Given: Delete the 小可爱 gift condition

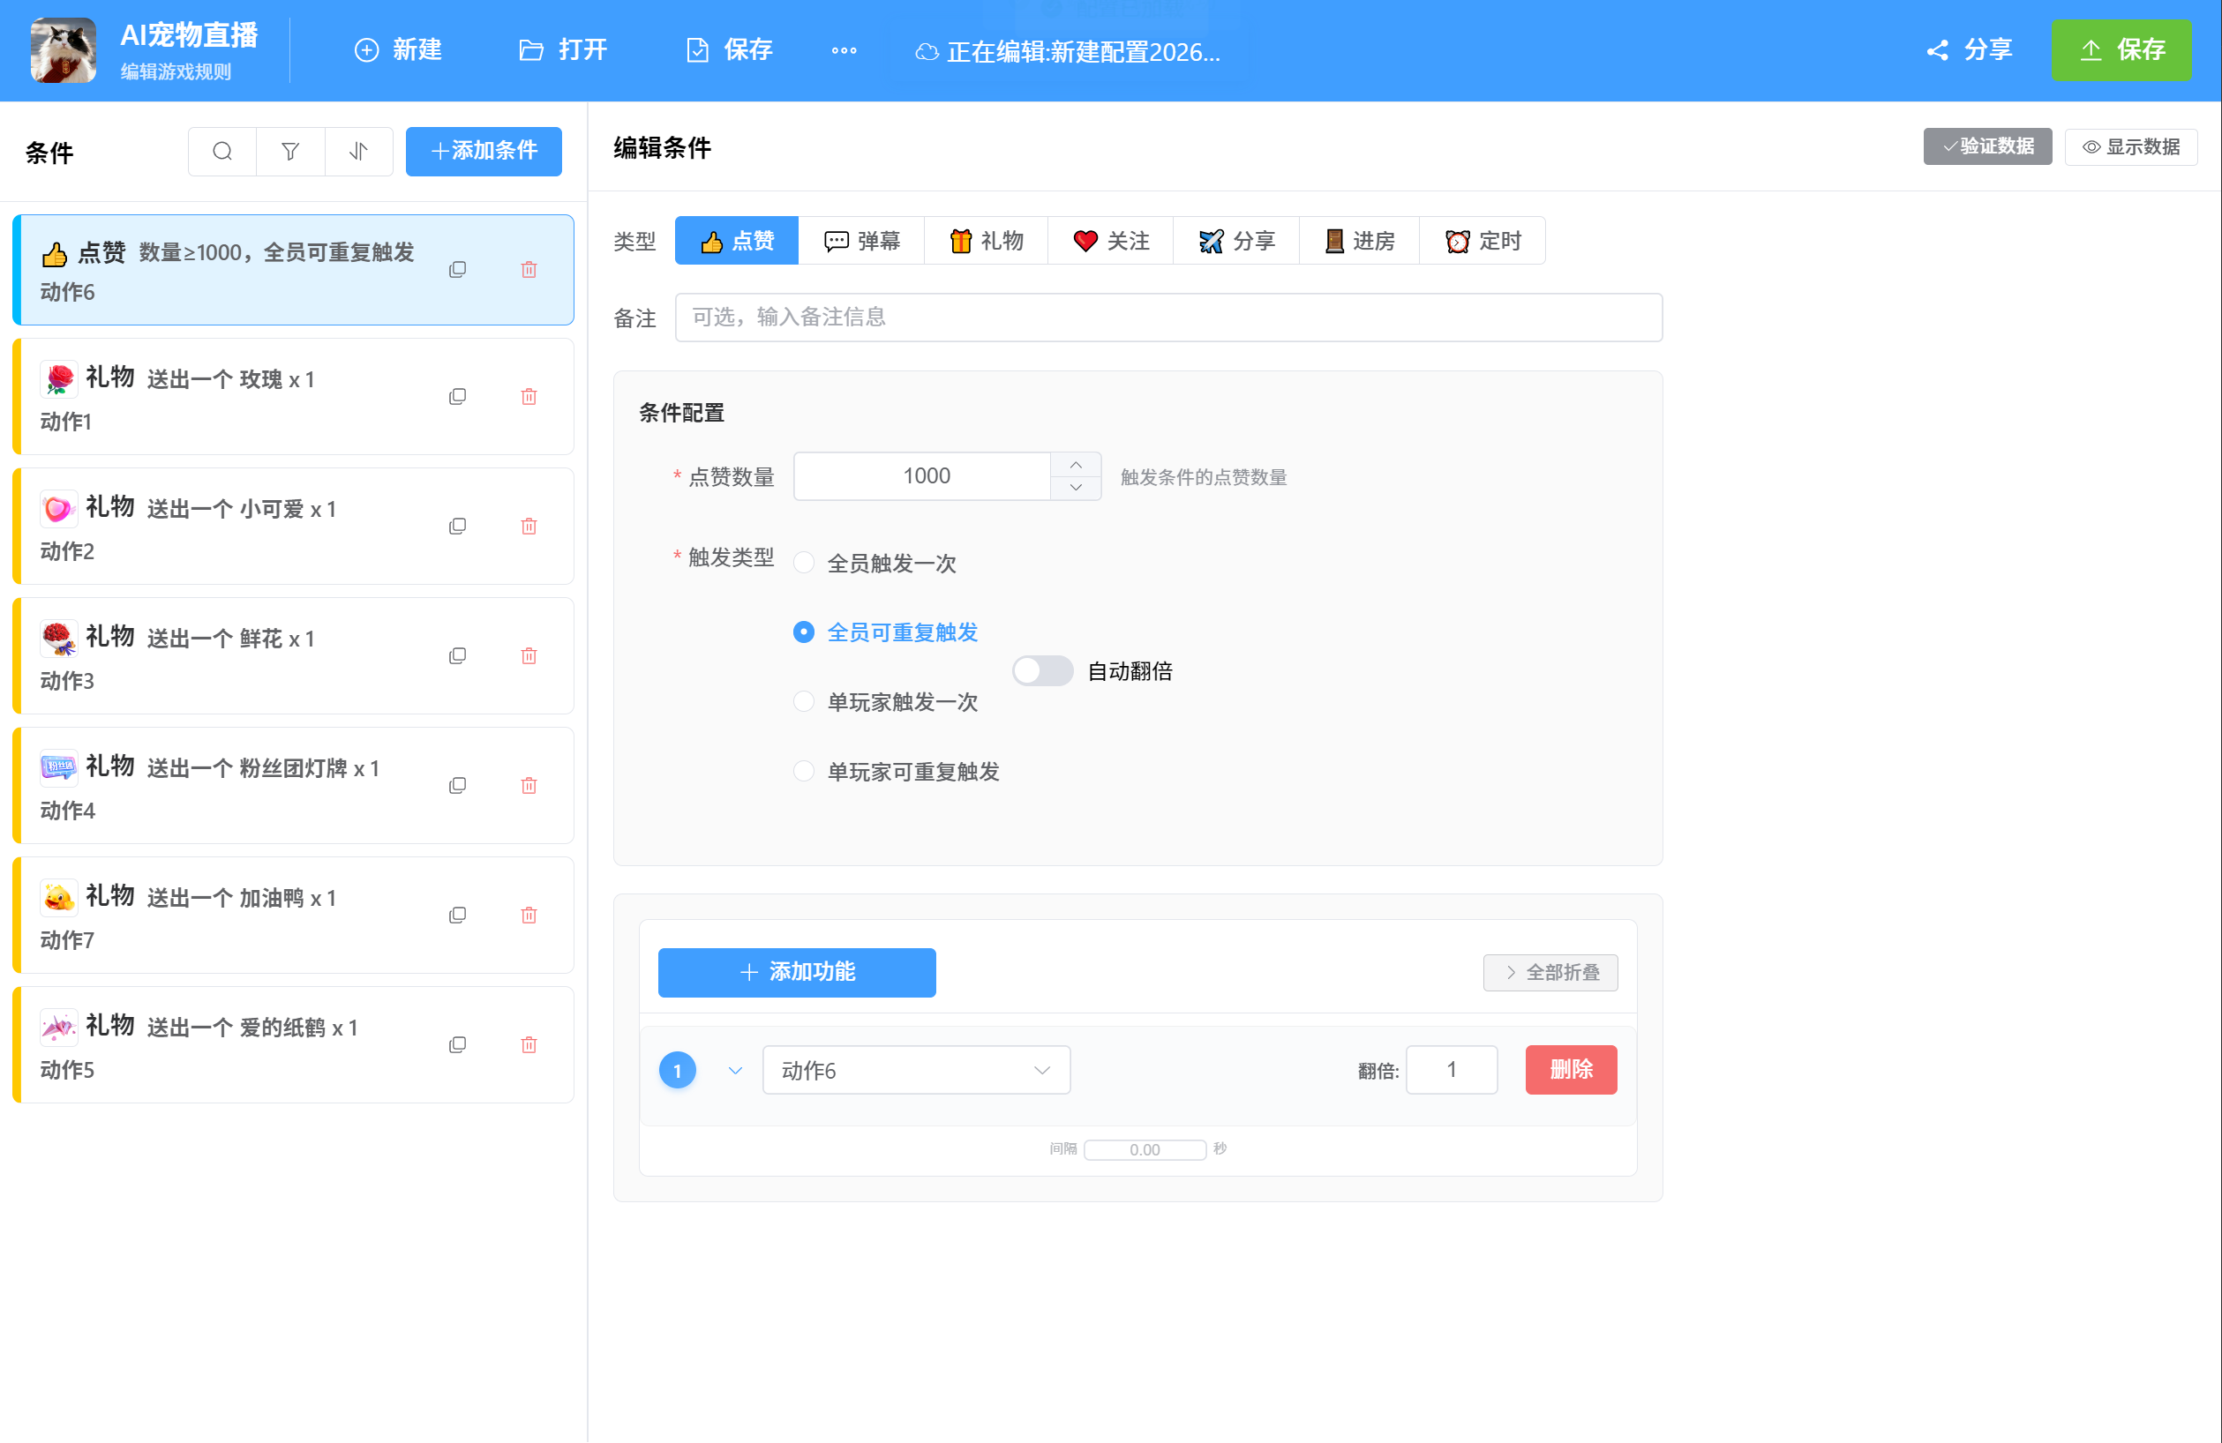Looking at the screenshot, I should pyautogui.click(x=529, y=527).
